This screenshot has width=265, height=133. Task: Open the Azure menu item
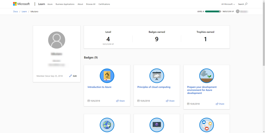pyautogui.click(x=50, y=4)
